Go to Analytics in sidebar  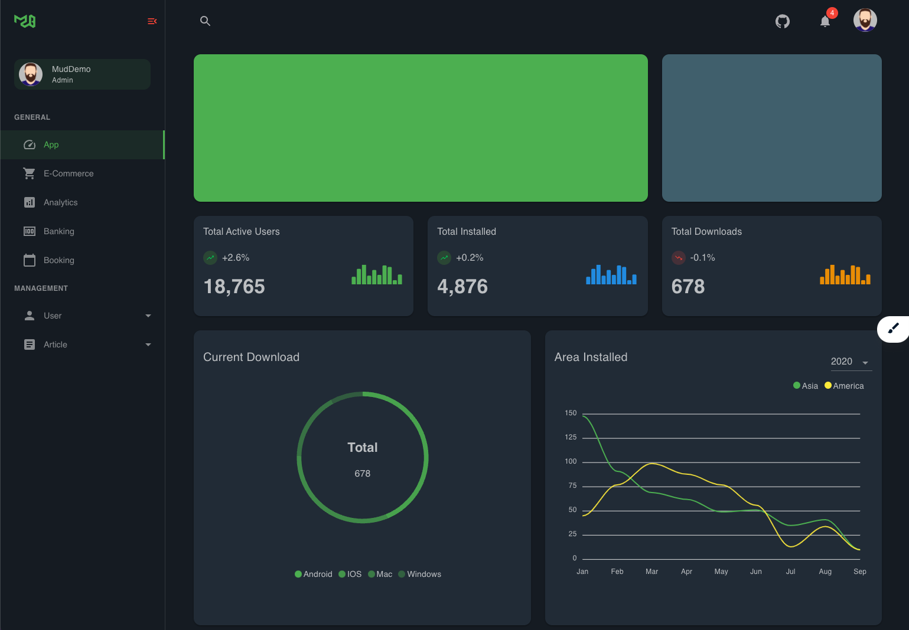click(82, 202)
